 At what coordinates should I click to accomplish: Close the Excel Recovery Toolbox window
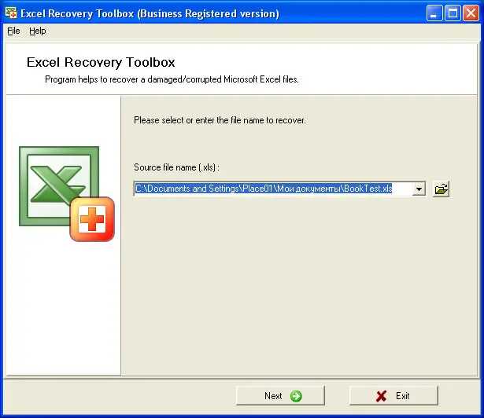click(471, 13)
